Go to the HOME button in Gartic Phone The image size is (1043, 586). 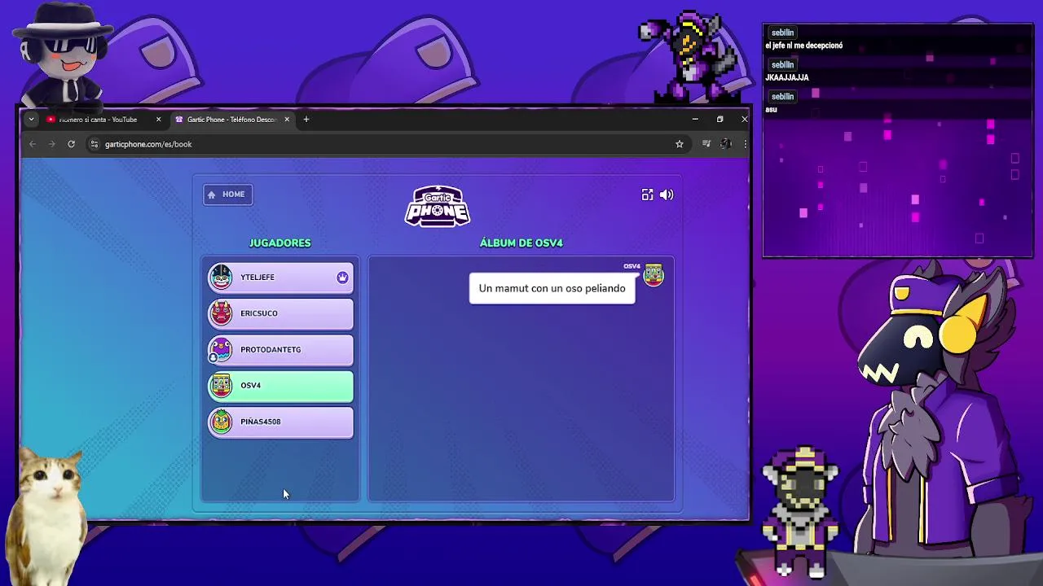click(x=228, y=195)
